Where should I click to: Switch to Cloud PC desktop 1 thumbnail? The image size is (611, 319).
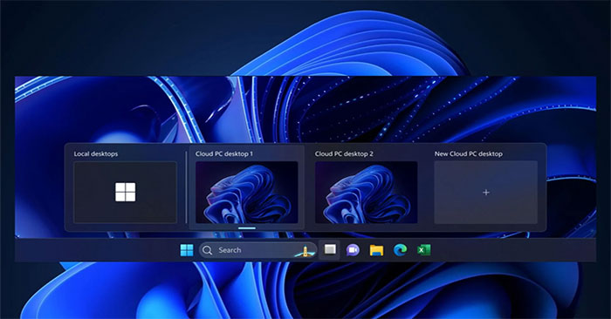(247, 193)
